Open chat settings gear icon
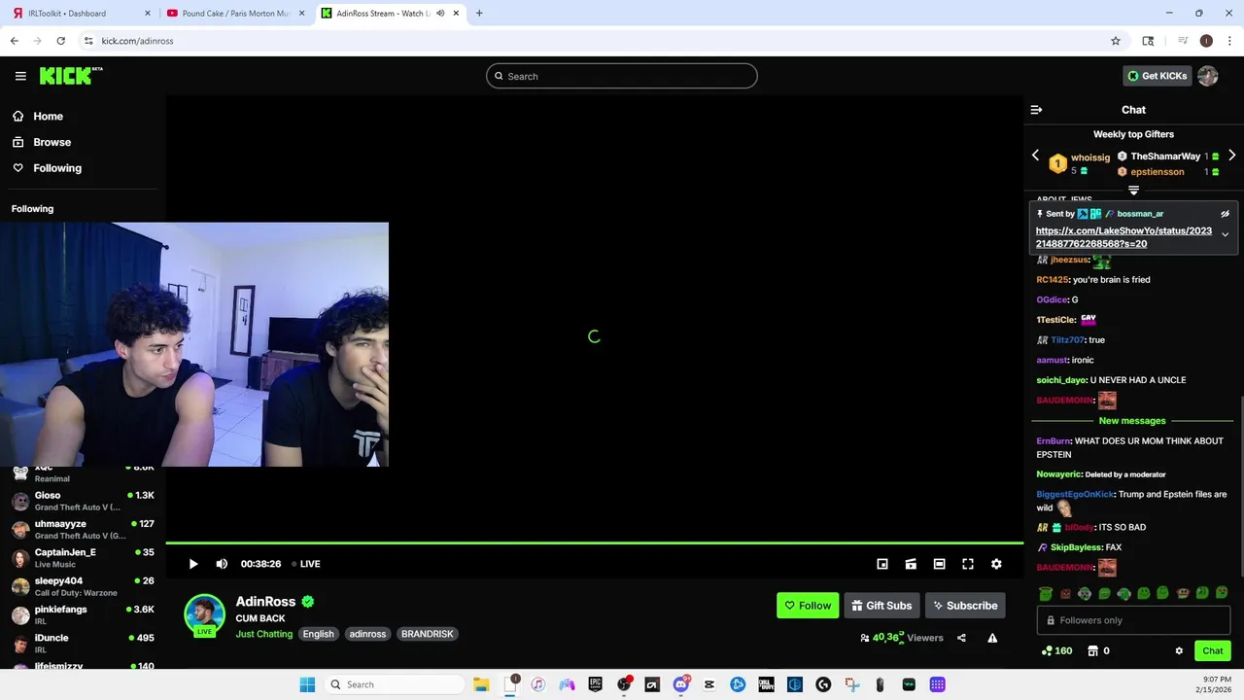 pos(1179,651)
